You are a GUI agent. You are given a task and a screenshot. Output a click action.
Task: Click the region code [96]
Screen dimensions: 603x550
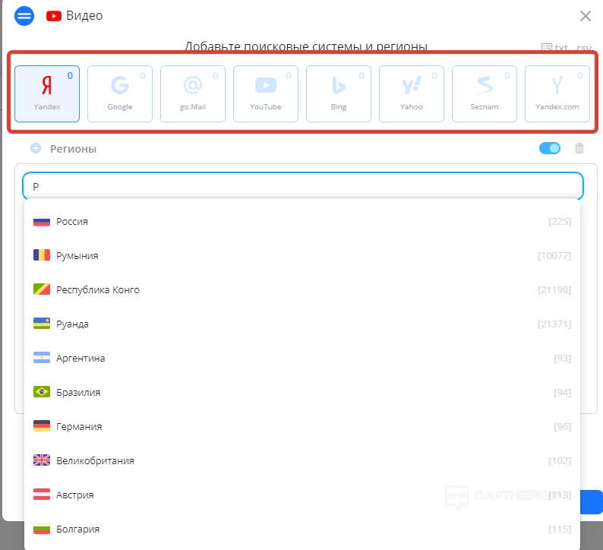click(x=562, y=426)
